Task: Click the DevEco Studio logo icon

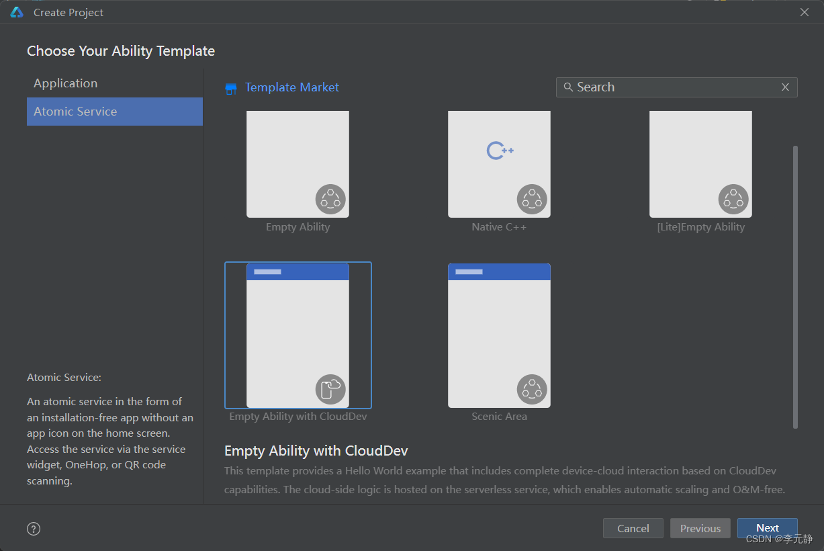Action: 17,12
